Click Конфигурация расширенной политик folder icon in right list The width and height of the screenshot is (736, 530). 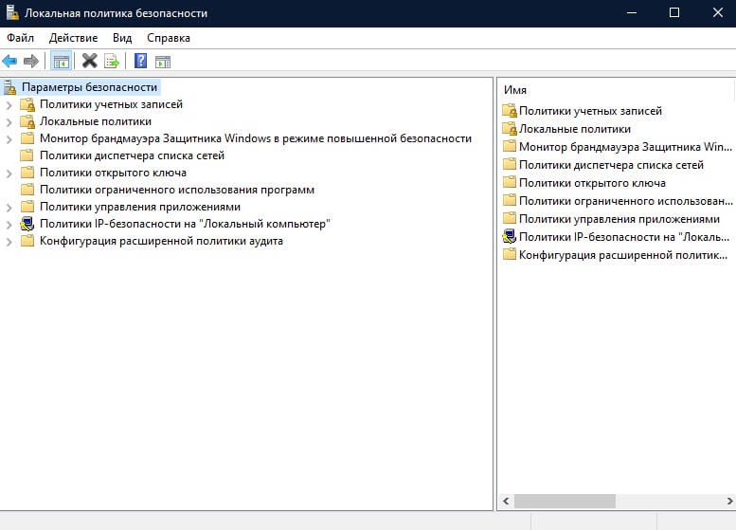coord(510,255)
